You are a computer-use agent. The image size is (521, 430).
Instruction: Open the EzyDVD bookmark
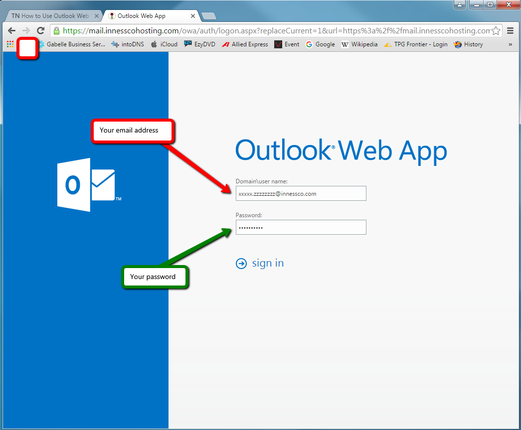[200, 44]
